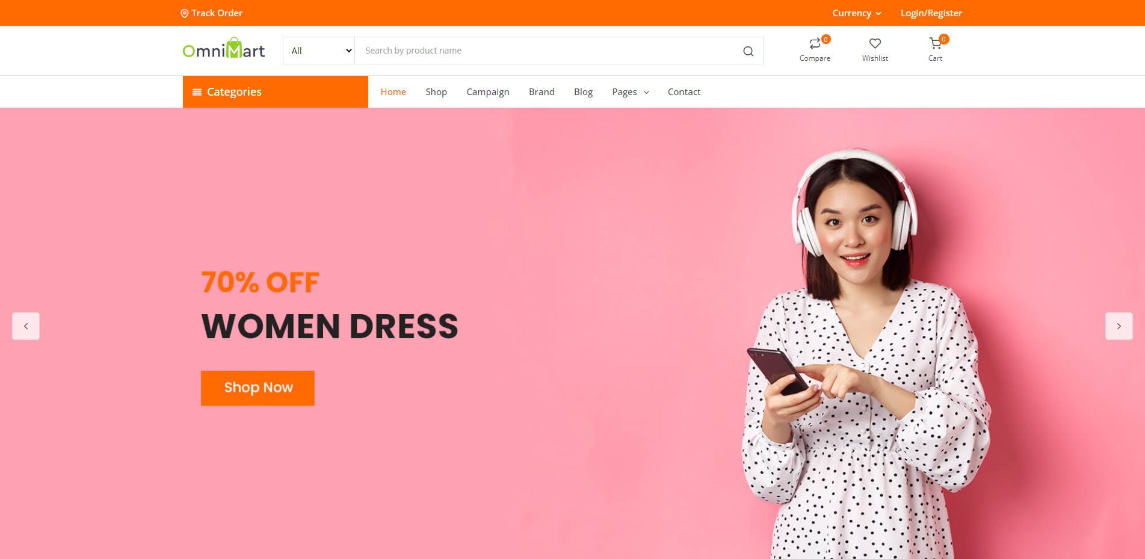
Task: Go to next slide arrow
Action: point(1119,326)
